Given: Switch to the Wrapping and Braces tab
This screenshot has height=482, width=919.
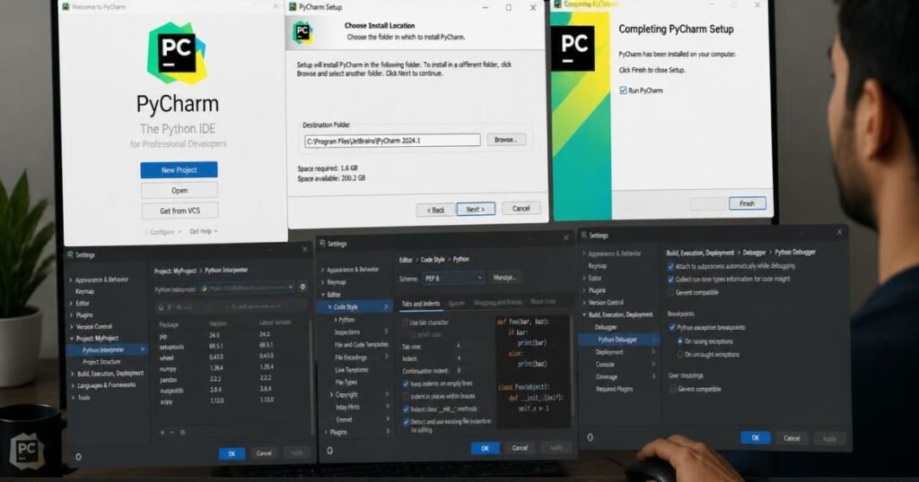Looking at the screenshot, I should tap(497, 303).
